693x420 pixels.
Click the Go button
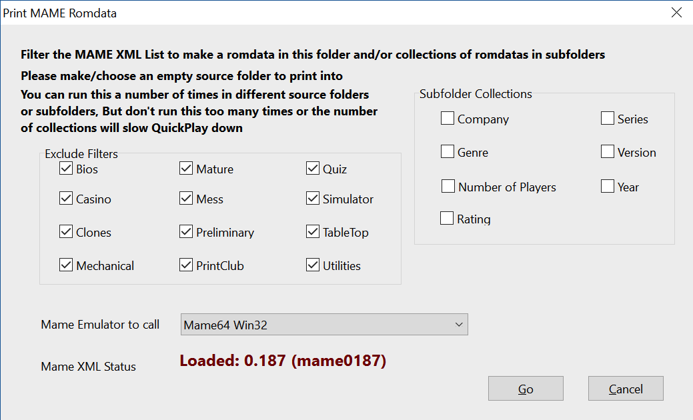pos(526,389)
